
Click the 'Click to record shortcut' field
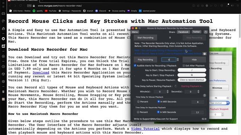click(x=192, y=80)
